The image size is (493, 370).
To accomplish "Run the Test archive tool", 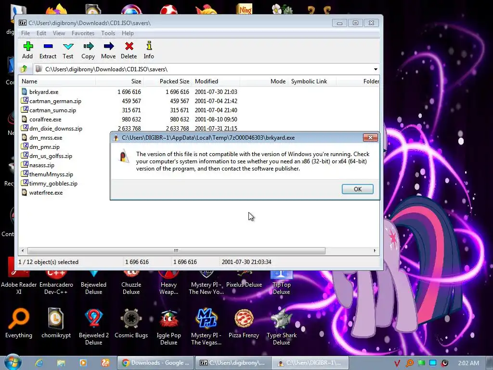I will [68, 50].
